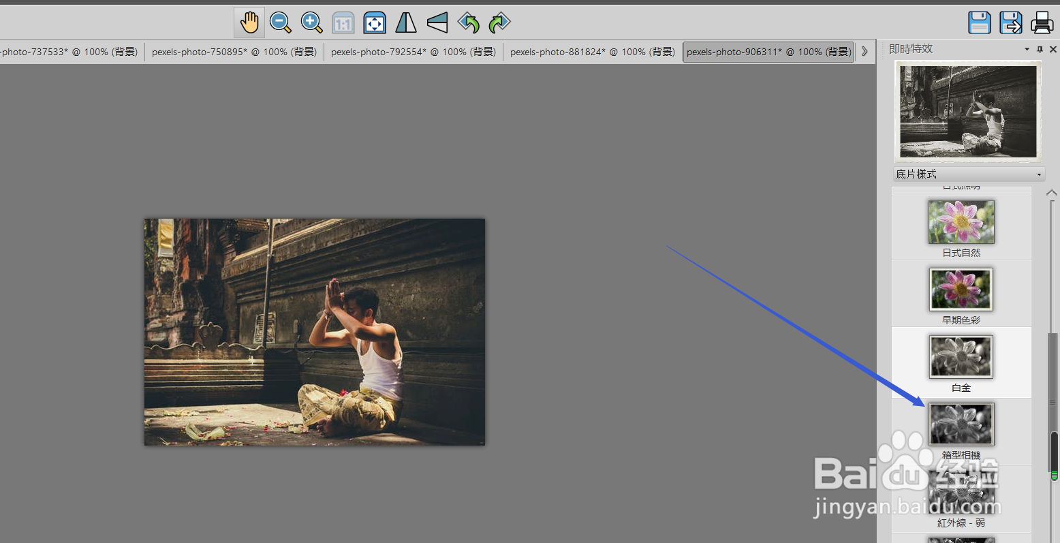
Task: Save the current image
Action: 979,22
